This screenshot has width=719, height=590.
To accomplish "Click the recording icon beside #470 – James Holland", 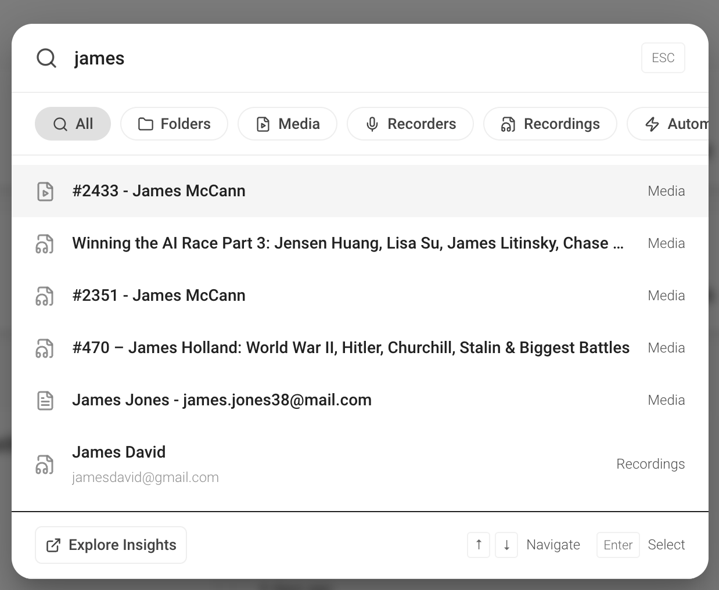I will [45, 348].
